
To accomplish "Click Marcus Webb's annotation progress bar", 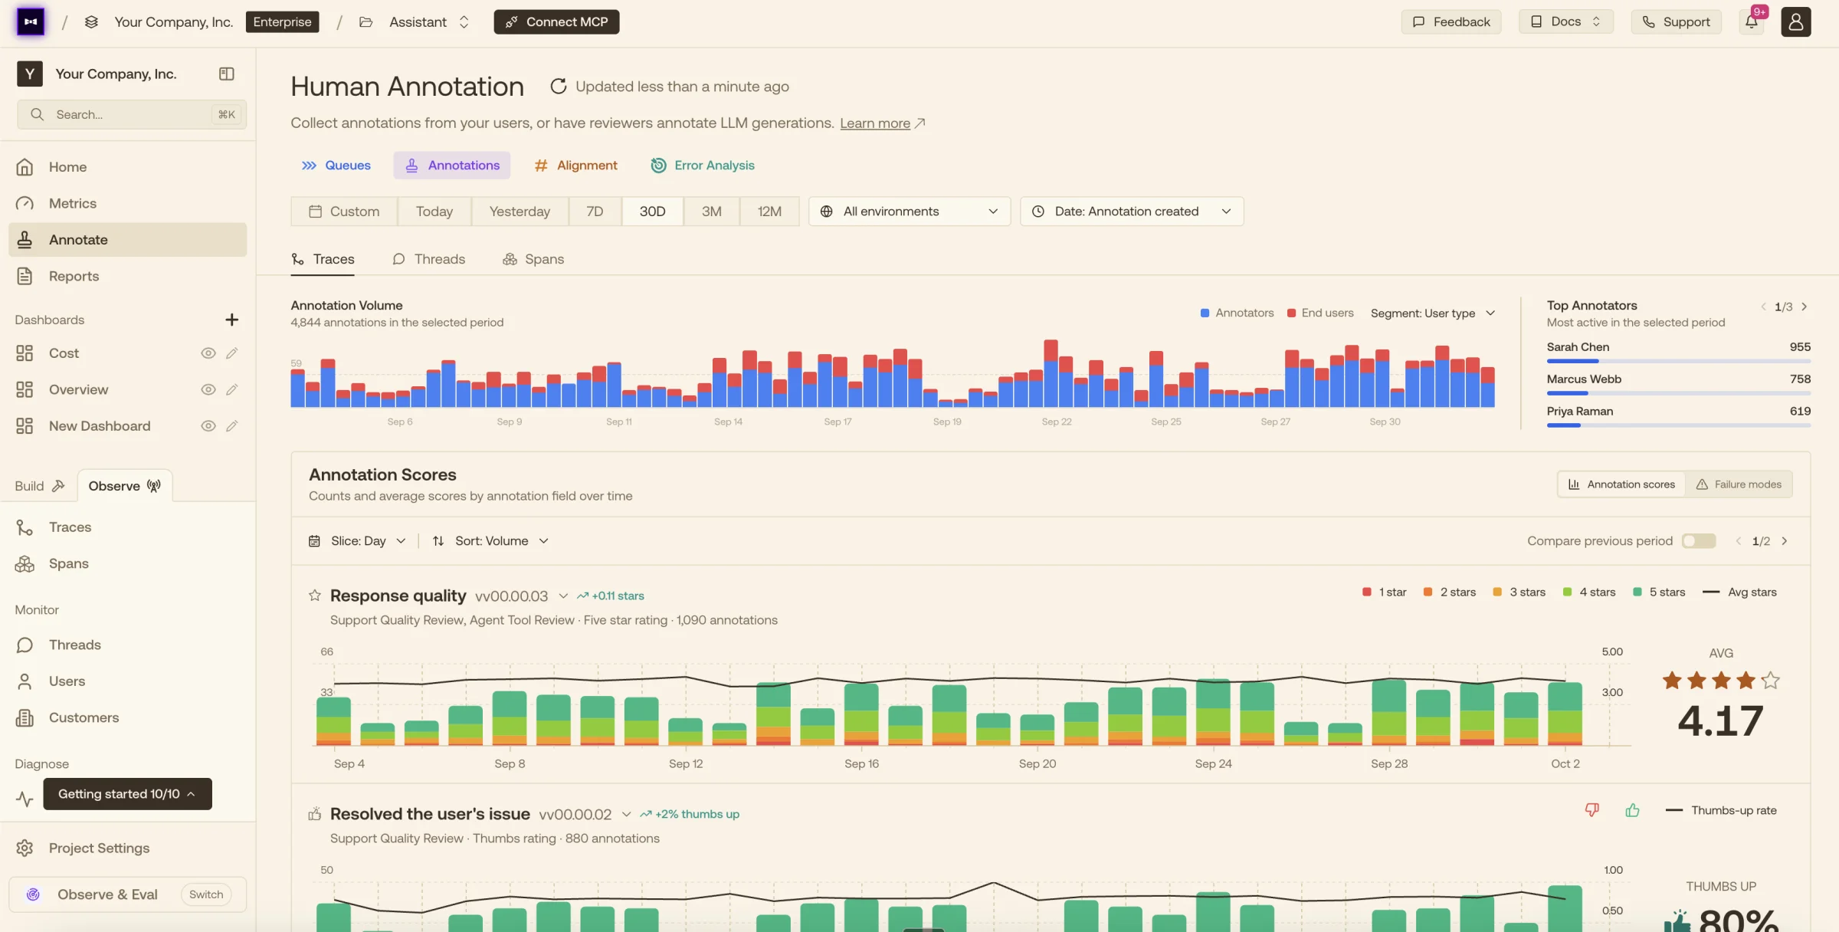I will click(x=1678, y=393).
